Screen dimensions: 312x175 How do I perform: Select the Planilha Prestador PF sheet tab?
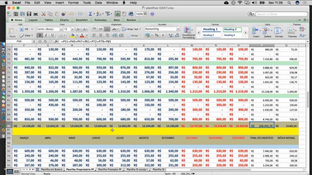(110, 170)
